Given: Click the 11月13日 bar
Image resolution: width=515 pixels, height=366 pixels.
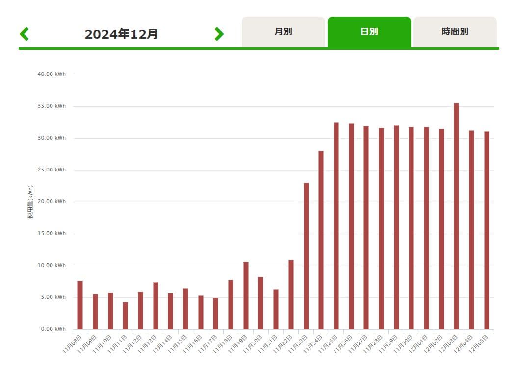Looking at the screenshot, I should coord(155,306).
